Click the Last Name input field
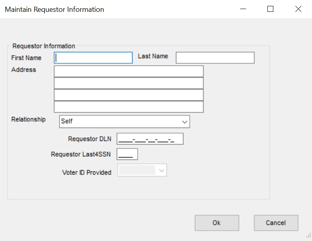 coord(215,58)
